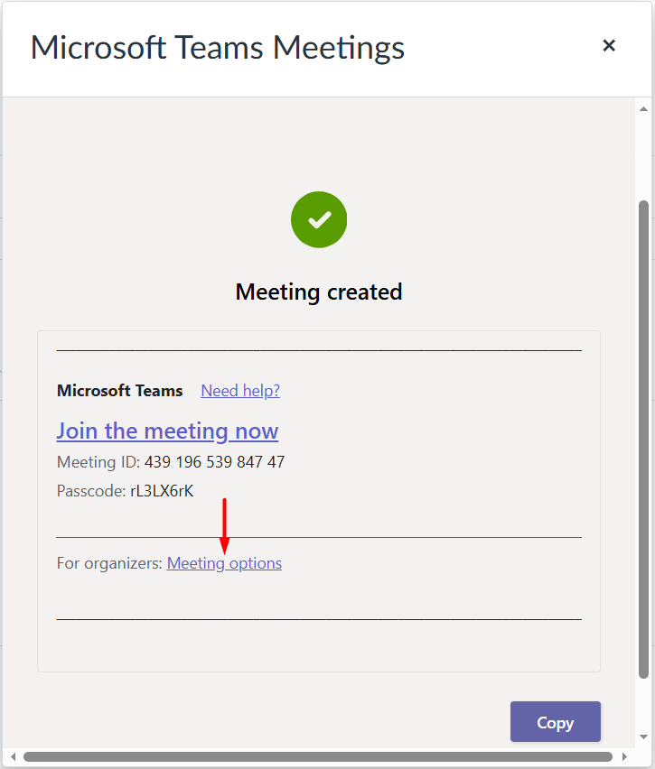Click the horizontal scrollbar thumb
The height and width of the screenshot is (769, 655).
coord(317,756)
